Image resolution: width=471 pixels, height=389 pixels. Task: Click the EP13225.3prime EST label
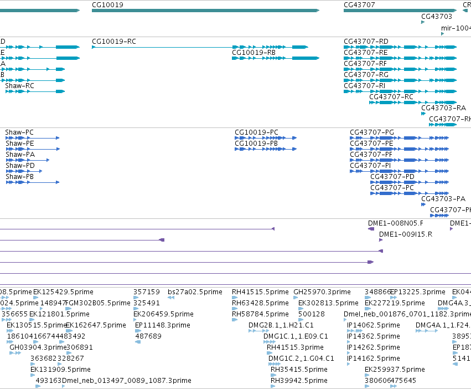point(417,292)
